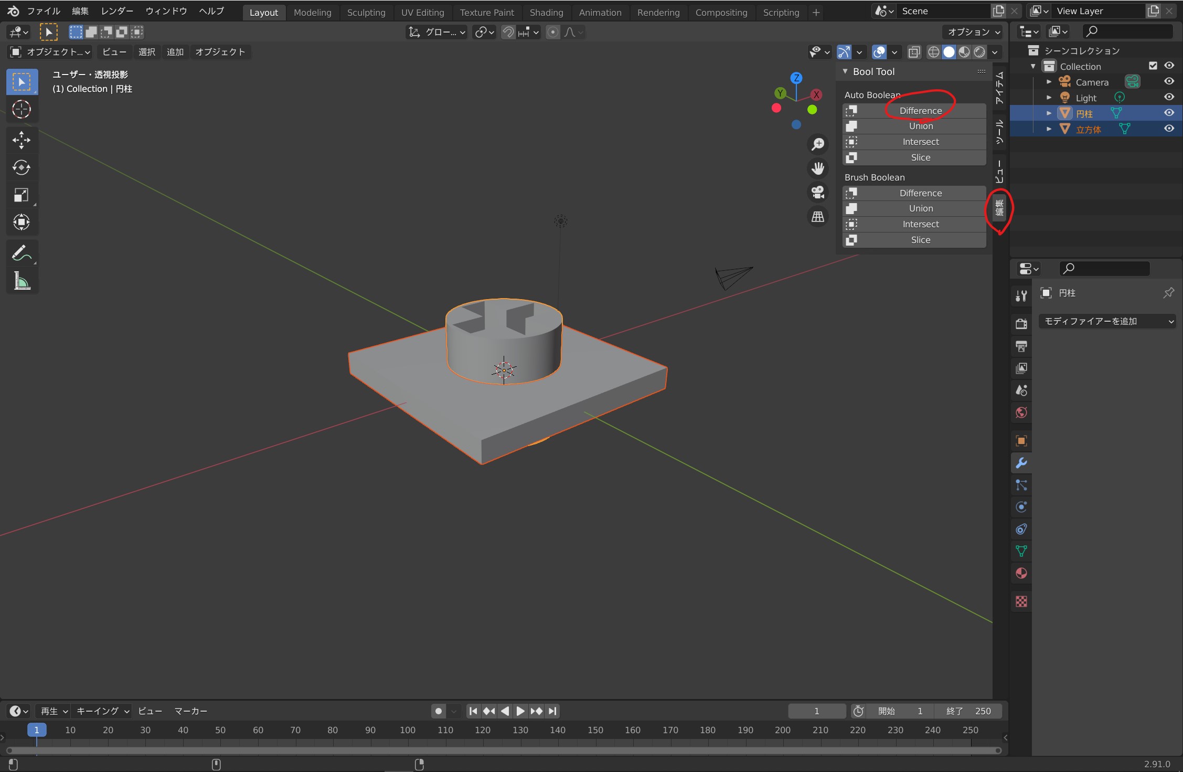Open the Material properties tab icon
The height and width of the screenshot is (772, 1183).
pyautogui.click(x=1021, y=573)
